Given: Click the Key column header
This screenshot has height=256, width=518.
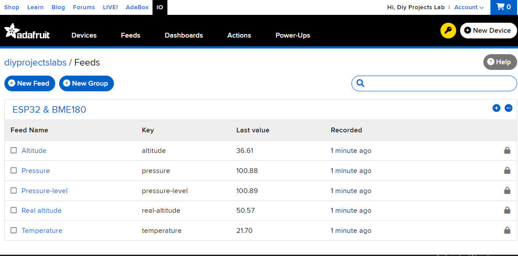Looking at the screenshot, I should click(x=148, y=130).
